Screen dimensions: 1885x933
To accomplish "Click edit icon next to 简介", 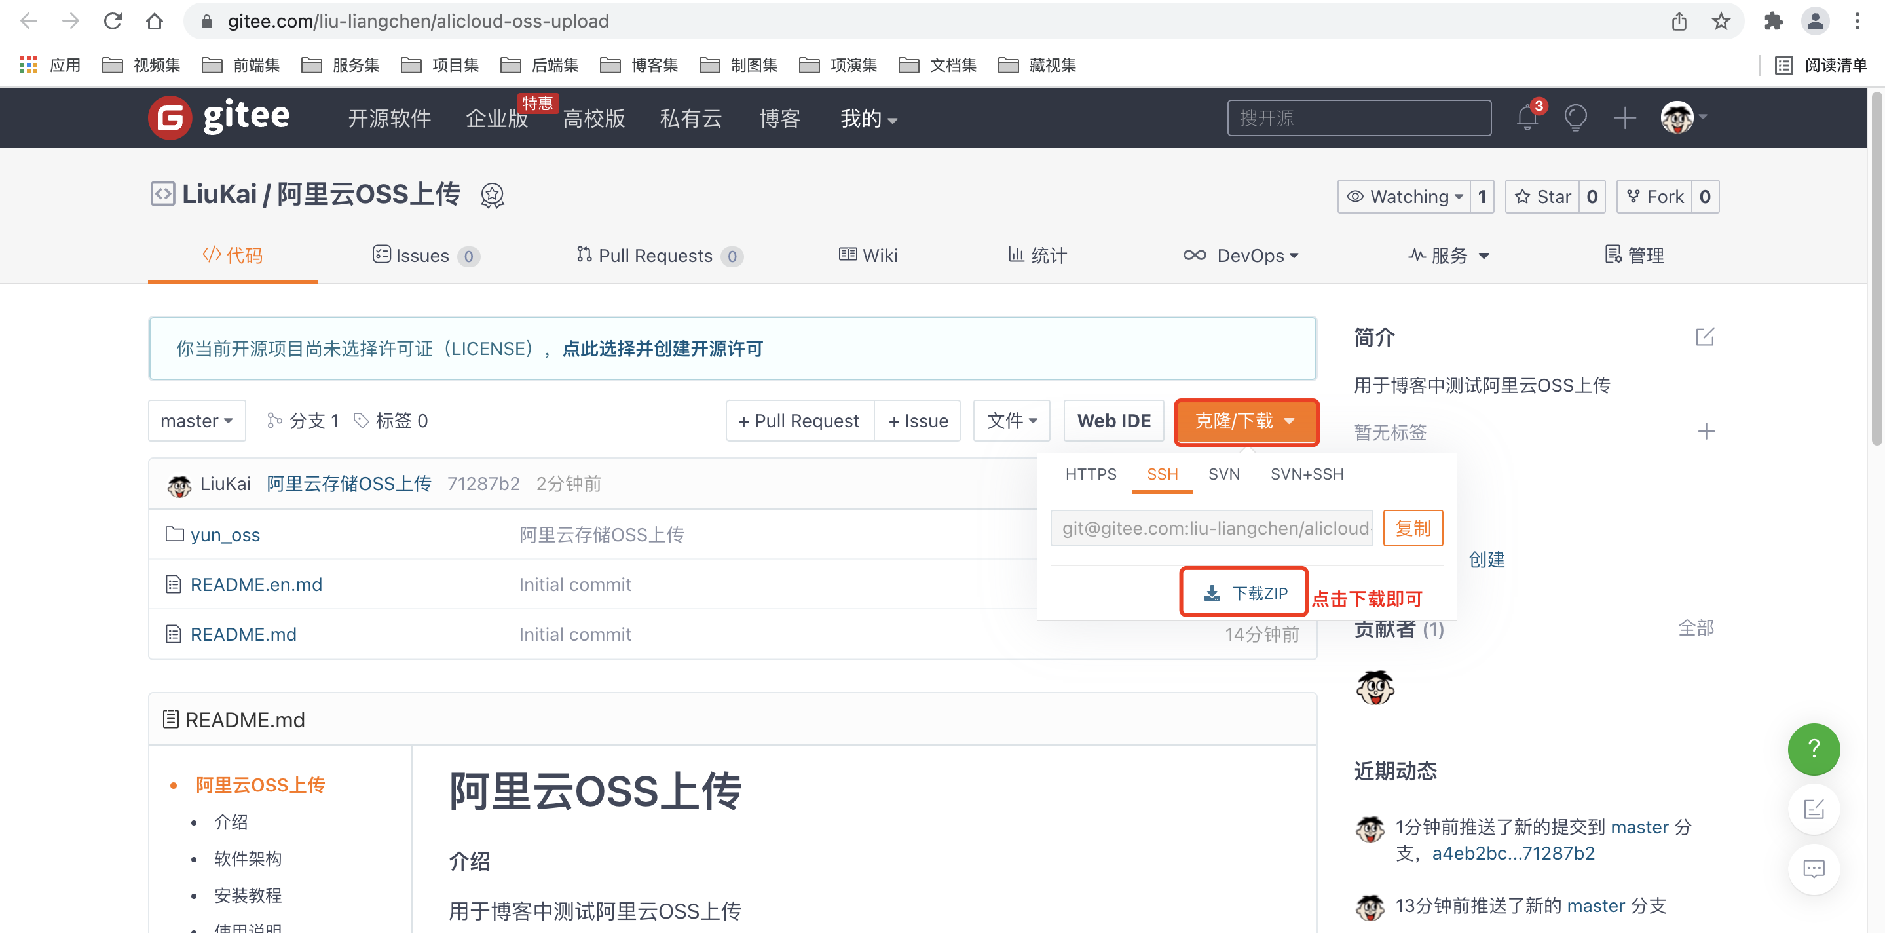I will 1705,337.
